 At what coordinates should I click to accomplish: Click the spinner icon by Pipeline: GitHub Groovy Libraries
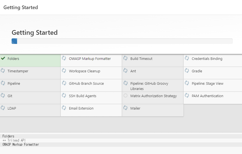pyautogui.click(x=125, y=83)
